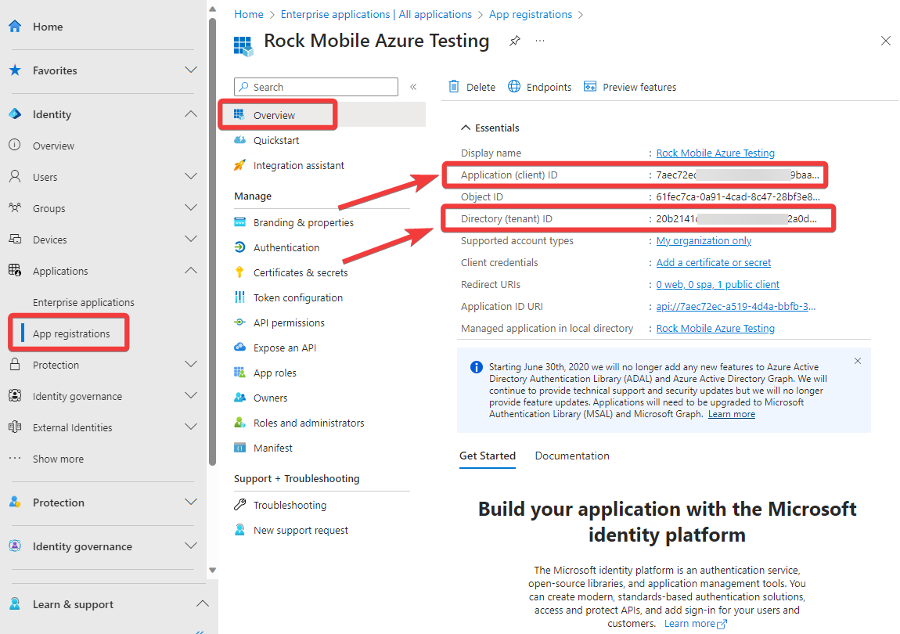Viewport: 900px width, 634px height.
Task: Click the Rock Mobile Azure Testing display name link
Action: [715, 153]
